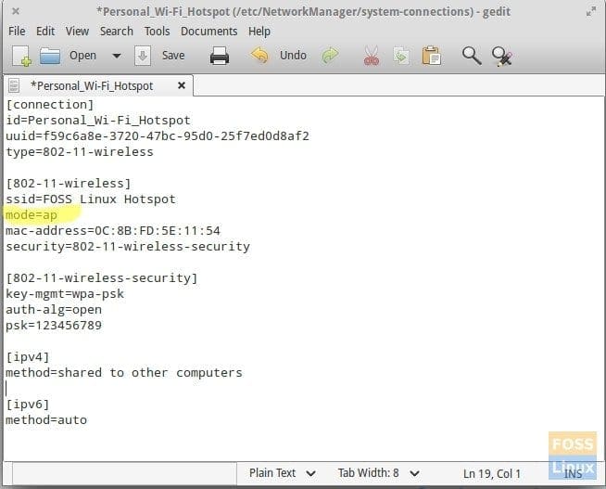Open the View menu
Screen dimensions: 606x489
77,31
